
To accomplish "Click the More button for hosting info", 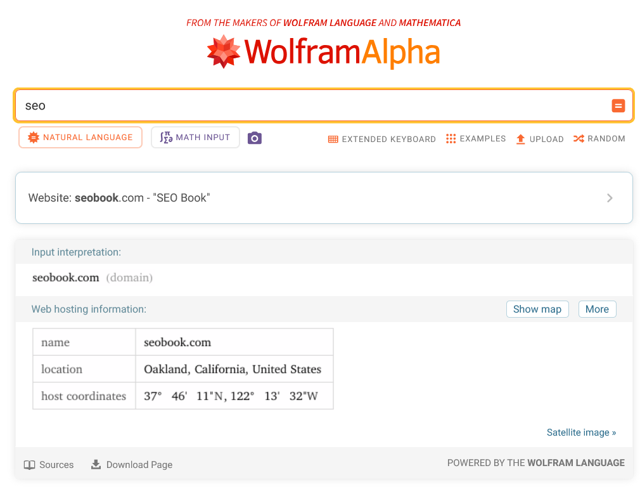I will click(597, 309).
